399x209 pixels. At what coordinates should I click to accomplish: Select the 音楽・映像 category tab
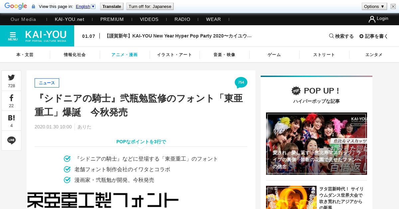click(224, 55)
